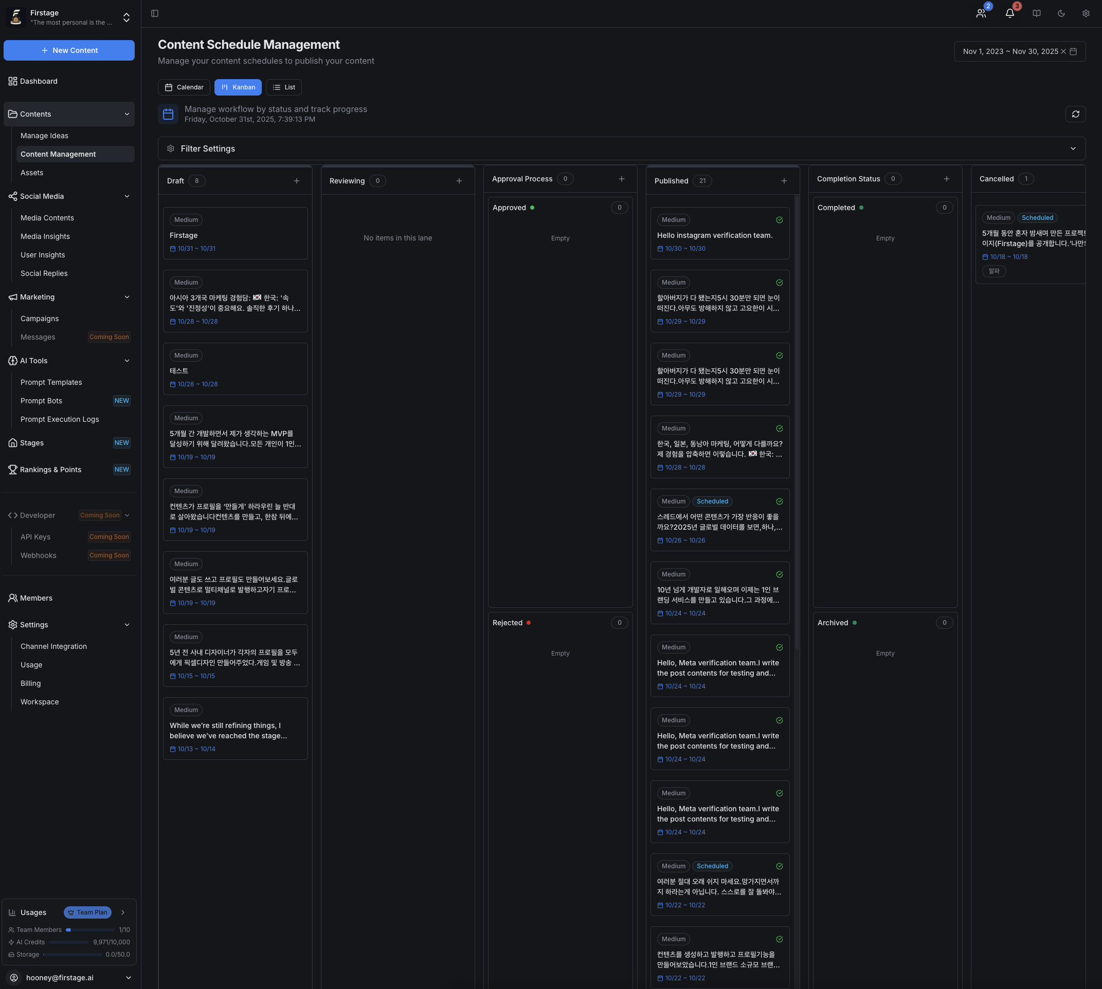Viewport: 1102px width, 989px height.
Task: Click the AI Credits usage bar
Action: [x=69, y=942]
